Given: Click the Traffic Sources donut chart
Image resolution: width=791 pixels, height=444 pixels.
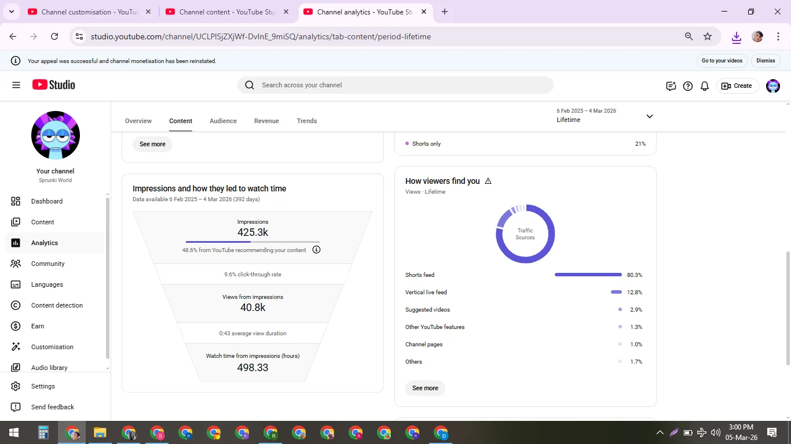Looking at the screenshot, I should (525, 234).
